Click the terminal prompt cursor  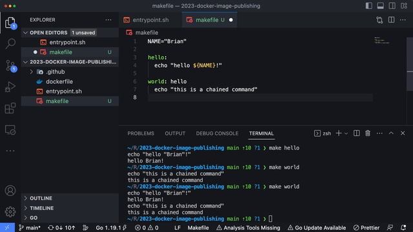(x=270, y=218)
